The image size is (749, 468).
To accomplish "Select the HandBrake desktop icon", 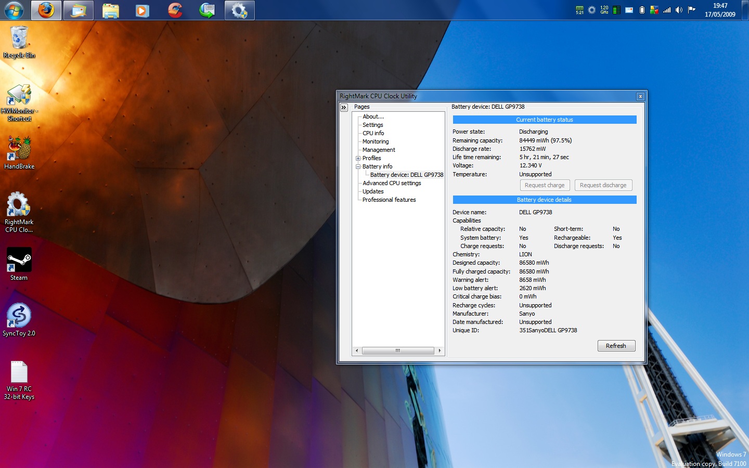I will (19, 153).
